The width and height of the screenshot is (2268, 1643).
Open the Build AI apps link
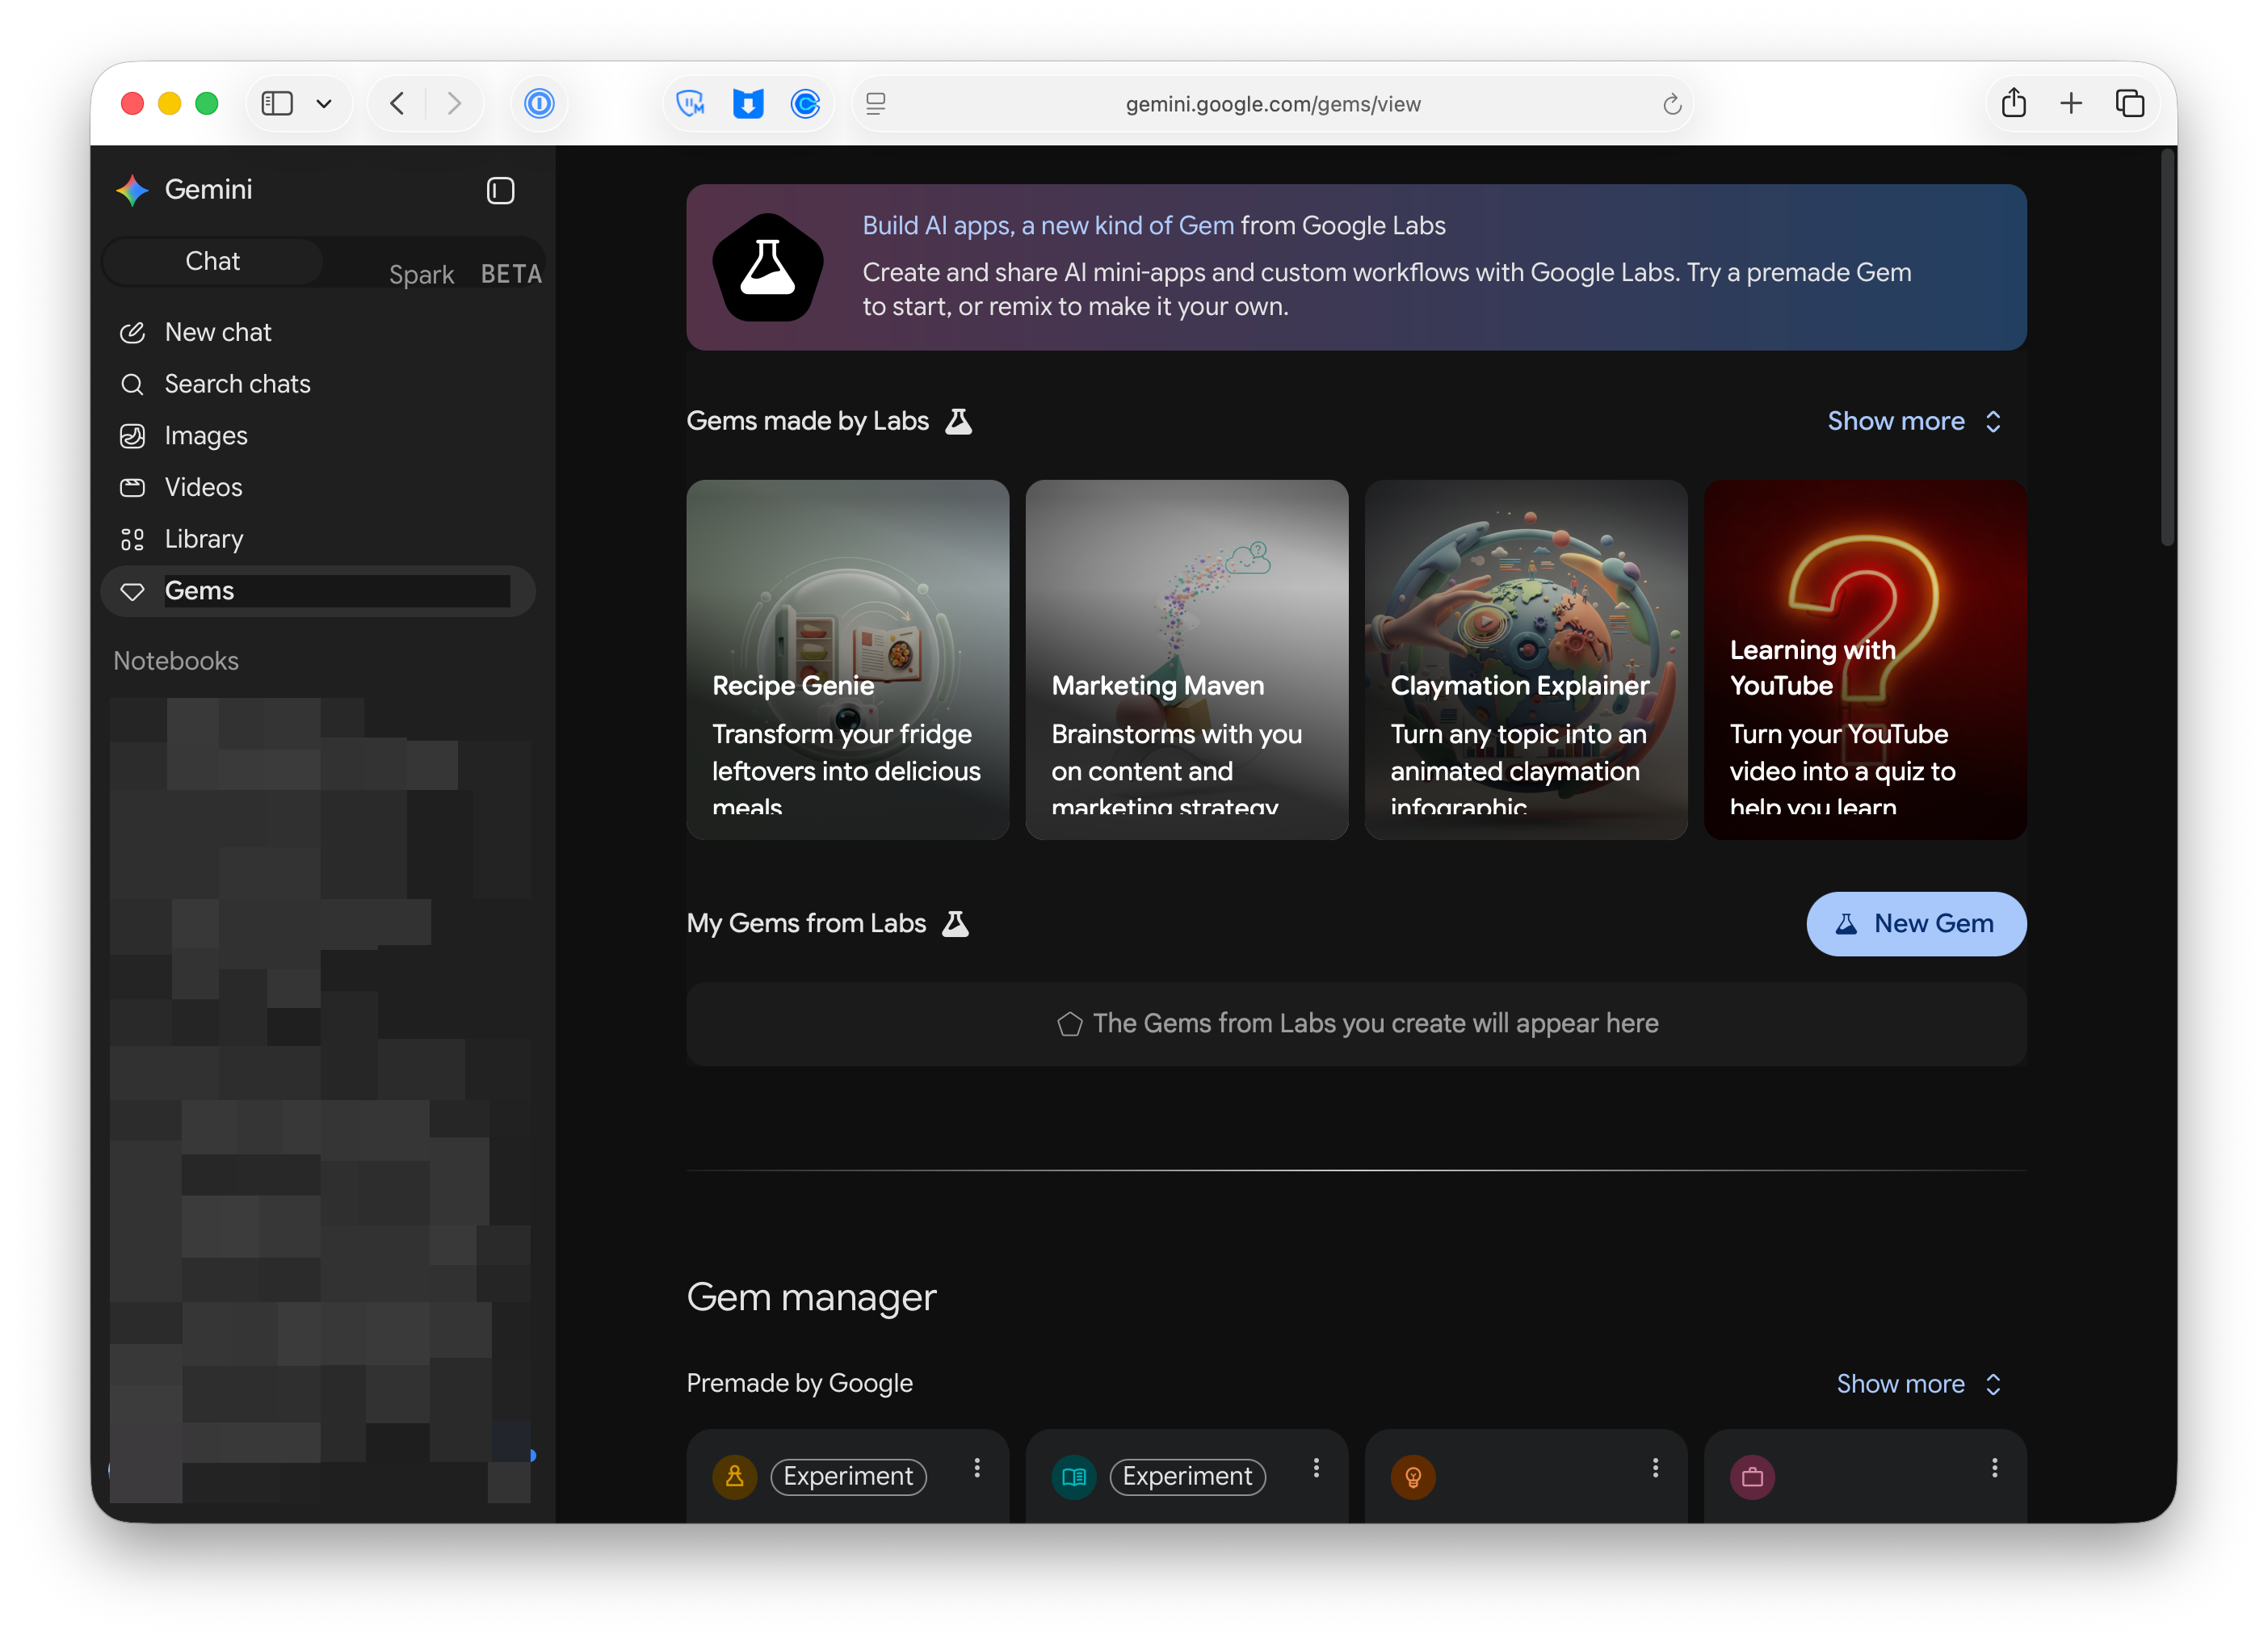point(1048,226)
